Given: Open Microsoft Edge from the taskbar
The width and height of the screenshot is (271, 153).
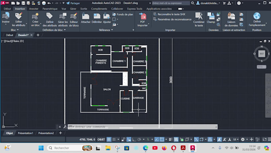Looking at the screenshot, I should pyautogui.click(x=145, y=148).
